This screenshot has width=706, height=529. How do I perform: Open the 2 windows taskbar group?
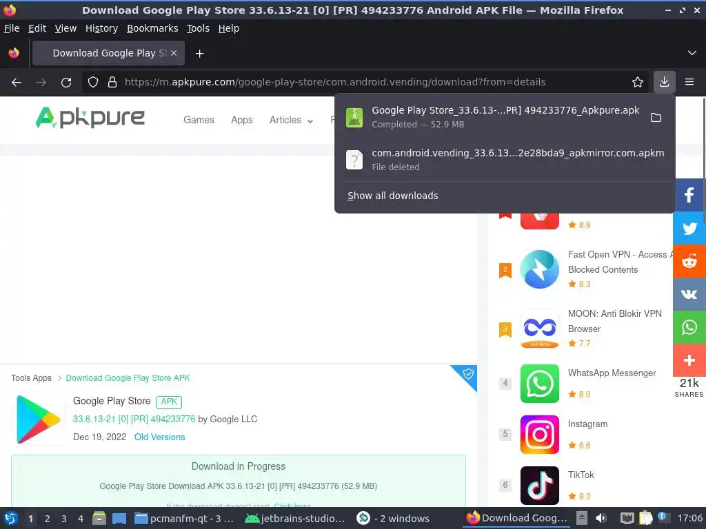[394, 519]
